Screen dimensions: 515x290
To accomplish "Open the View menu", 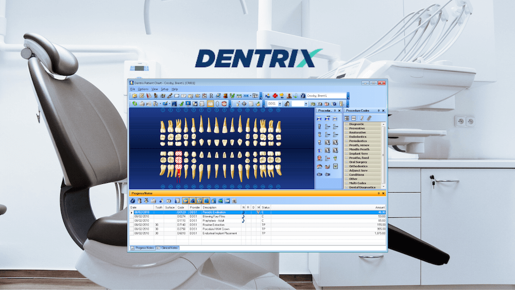I will click(x=154, y=89).
